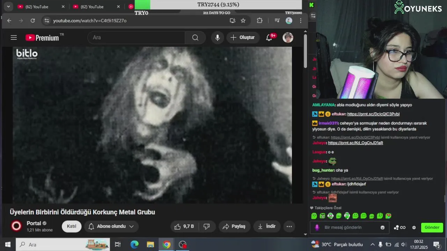Install app icon in address bar

pos(233,21)
